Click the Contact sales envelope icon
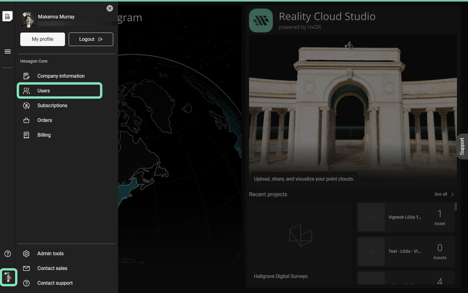The height and width of the screenshot is (293, 468). (26, 268)
